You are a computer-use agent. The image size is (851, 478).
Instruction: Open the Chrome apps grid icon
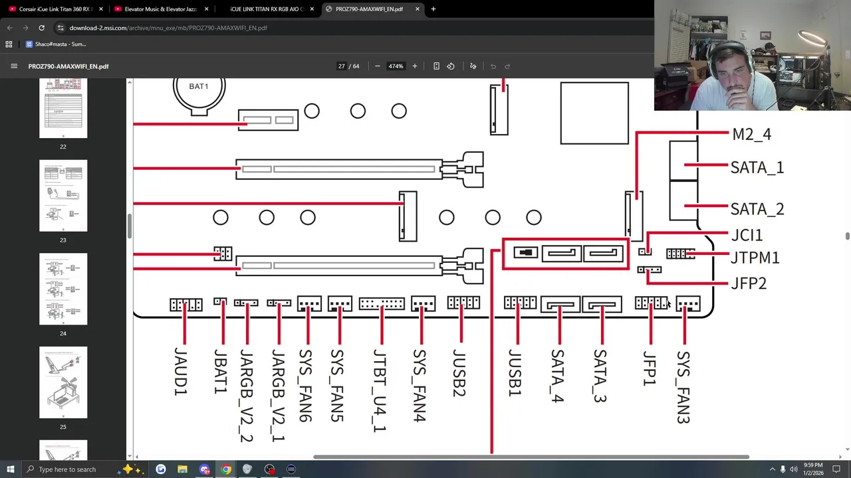pyautogui.click(x=9, y=44)
